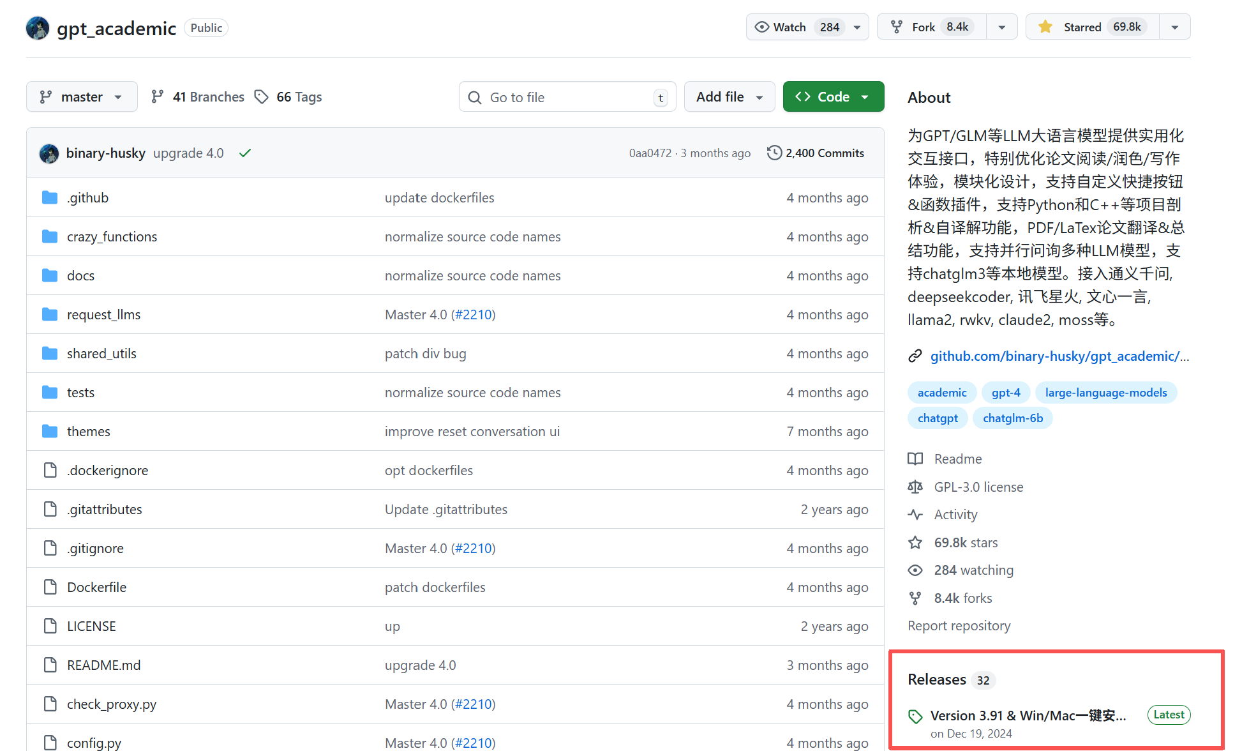
Task: Click the green commit status checkmark
Action: click(x=245, y=153)
